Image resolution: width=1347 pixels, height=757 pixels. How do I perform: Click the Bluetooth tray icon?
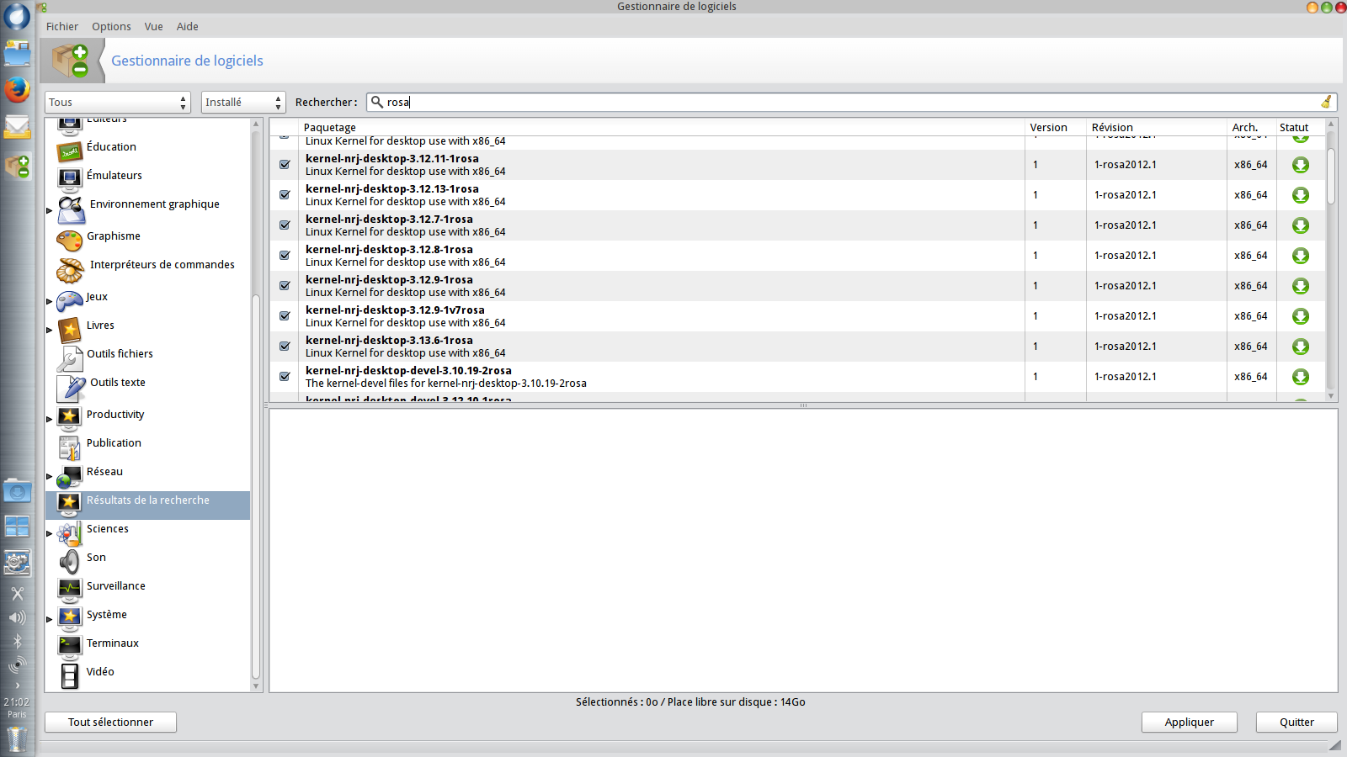(17, 642)
